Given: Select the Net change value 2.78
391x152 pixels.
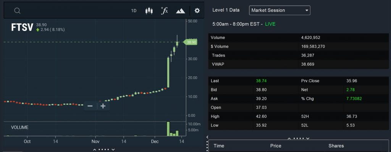Looking at the screenshot, I should [351, 90].
